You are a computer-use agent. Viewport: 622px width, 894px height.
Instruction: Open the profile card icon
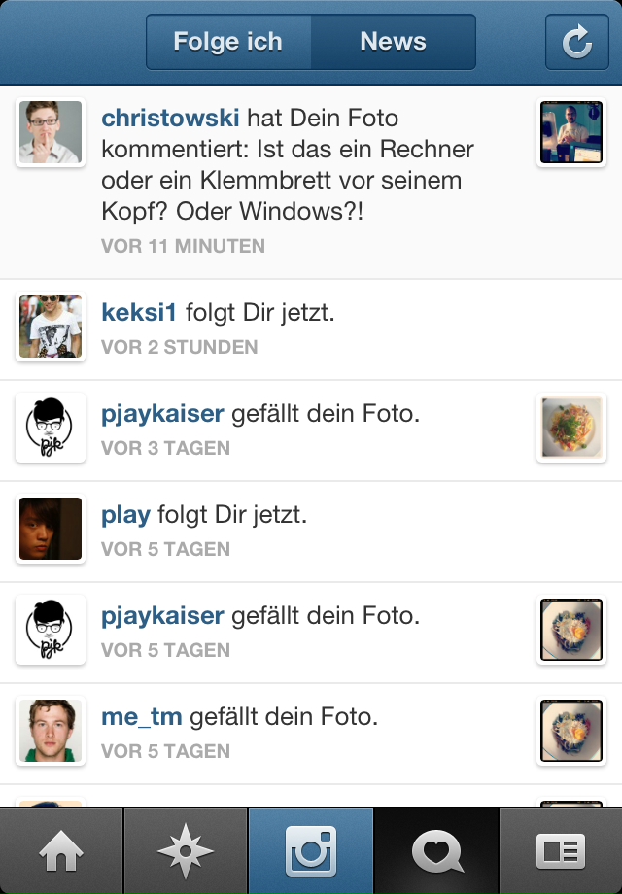(x=561, y=850)
